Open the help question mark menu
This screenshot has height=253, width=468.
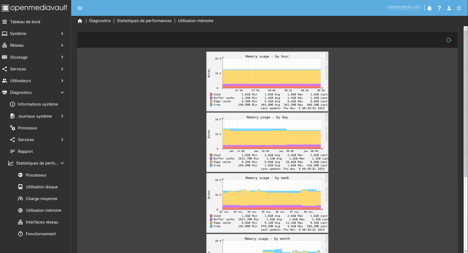click(x=439, y=8)
